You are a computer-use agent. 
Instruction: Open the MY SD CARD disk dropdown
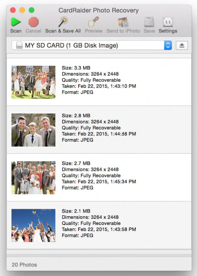click(x=88, y=46)
